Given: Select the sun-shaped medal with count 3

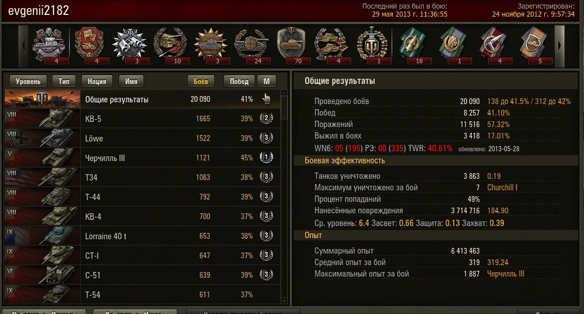Looking at the screenshot, I should pyautogui.click(x=210, y=45).
